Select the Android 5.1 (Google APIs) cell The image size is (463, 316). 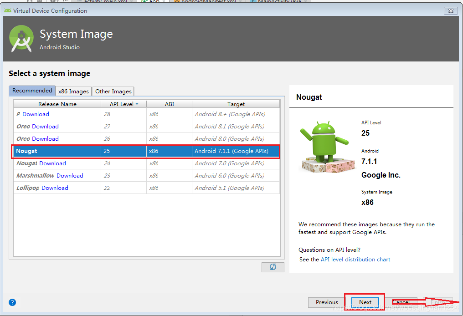[236, 188]
